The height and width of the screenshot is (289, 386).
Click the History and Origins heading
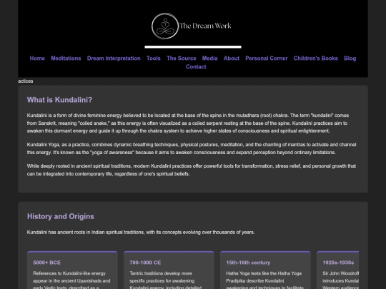(61, 216)
